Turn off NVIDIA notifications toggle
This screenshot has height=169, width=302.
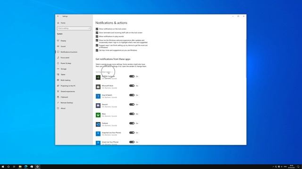pyautogui.click(x=132, y=76)
